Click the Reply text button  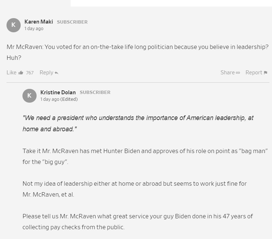pyautogui.click(x=46, y=73)
